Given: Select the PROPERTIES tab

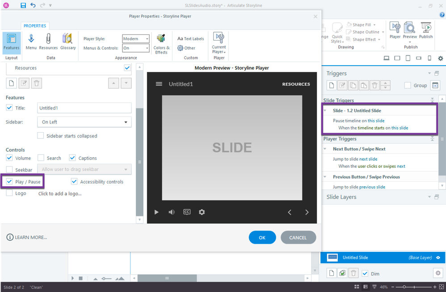Looking at the screenshot, I should pyautogui.click(x=35, y=26).
